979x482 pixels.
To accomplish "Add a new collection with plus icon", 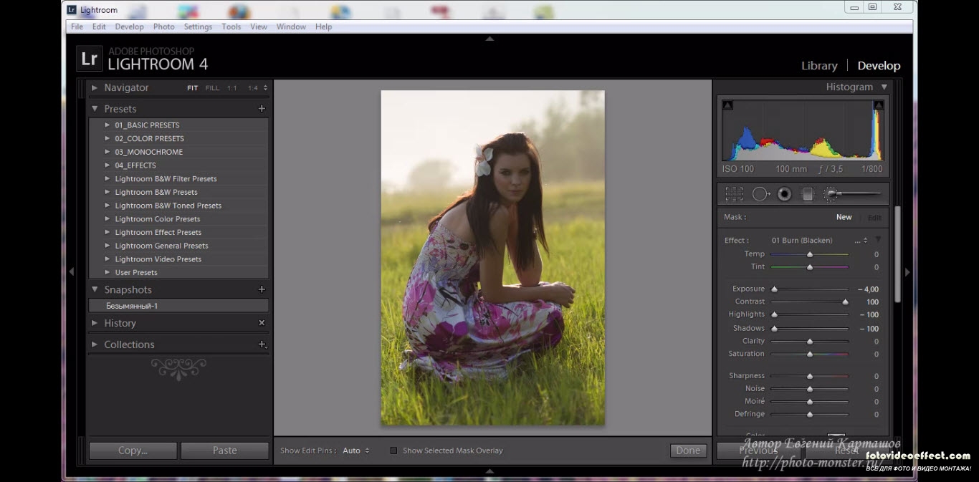I will coord(262,344).
